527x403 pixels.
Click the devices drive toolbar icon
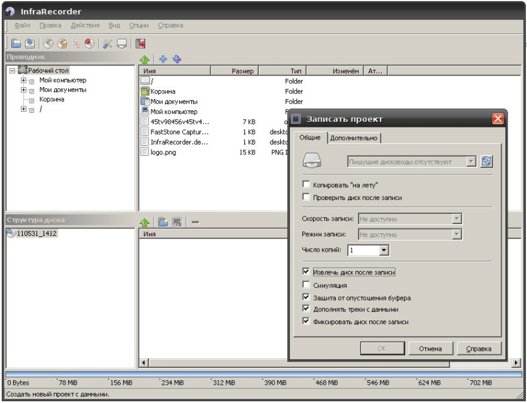coord(122,44)
